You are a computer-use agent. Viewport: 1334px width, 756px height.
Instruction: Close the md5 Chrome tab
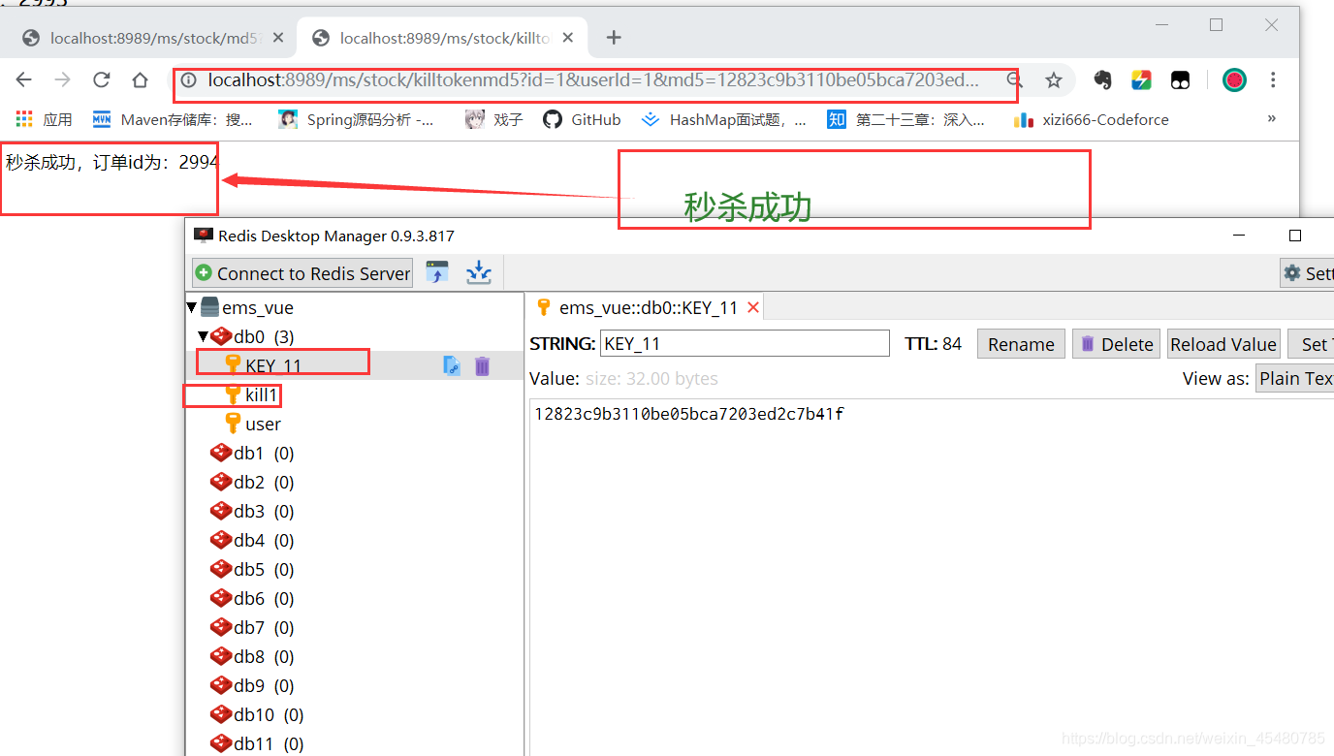click(x=279, y=38)
